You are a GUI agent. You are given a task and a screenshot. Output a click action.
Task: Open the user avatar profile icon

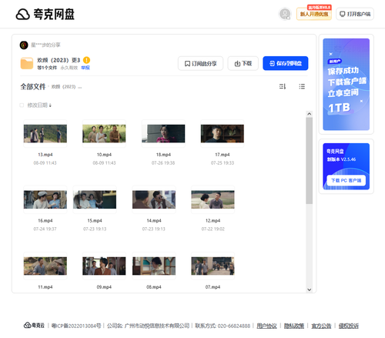[285, 14]
